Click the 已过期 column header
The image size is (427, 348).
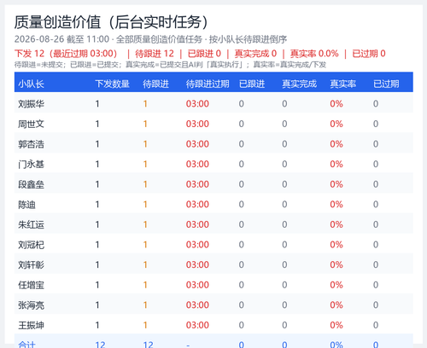[x=386, y=84]
